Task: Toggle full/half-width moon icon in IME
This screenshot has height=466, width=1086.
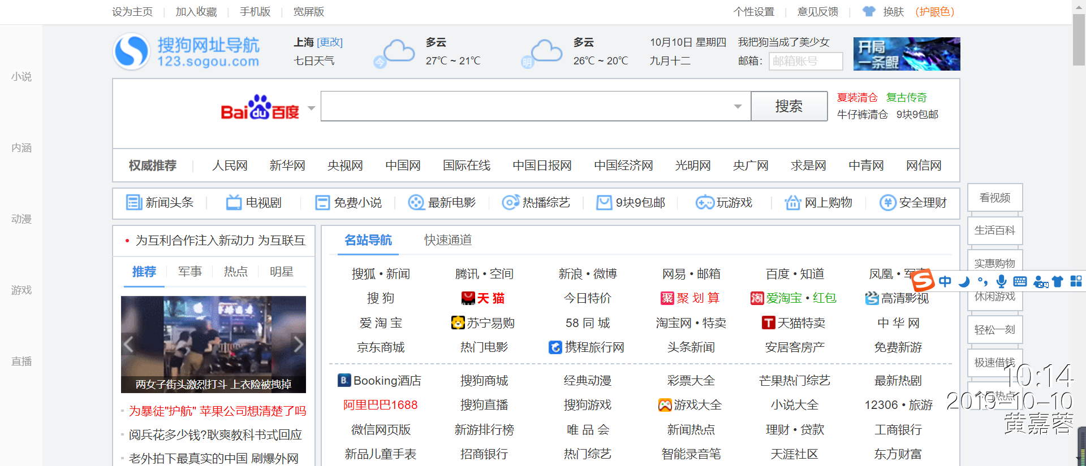Action: pos(964,281)
